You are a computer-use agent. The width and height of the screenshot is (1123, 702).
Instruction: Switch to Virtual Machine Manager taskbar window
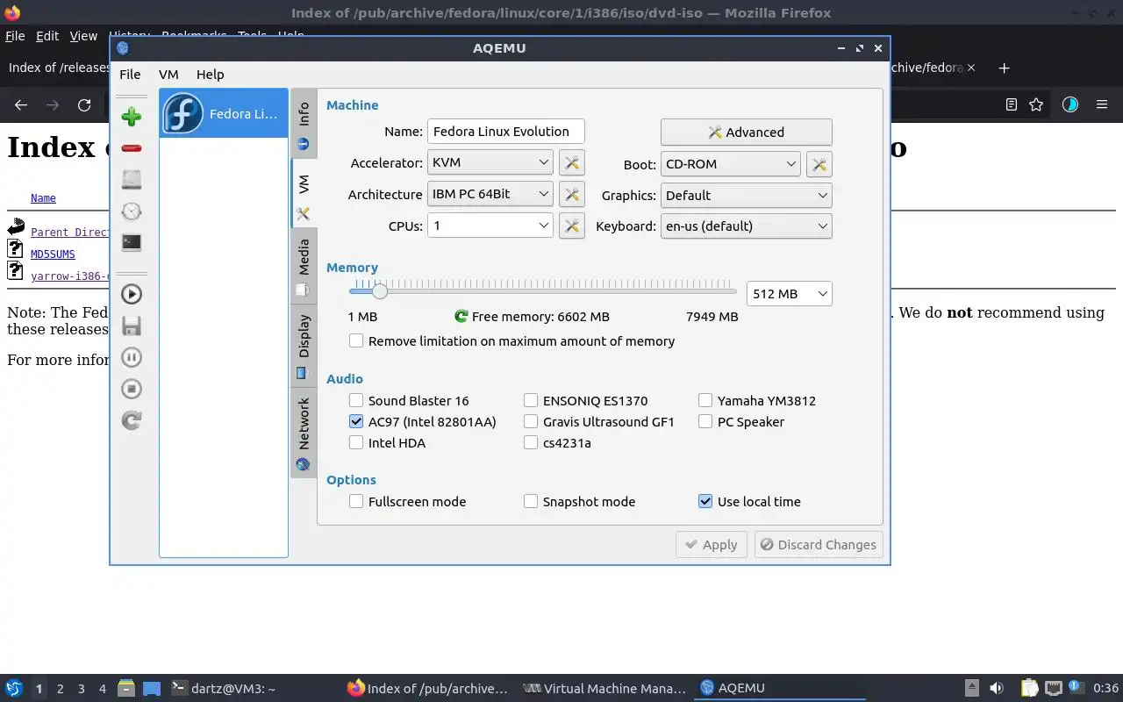[604, 688]
